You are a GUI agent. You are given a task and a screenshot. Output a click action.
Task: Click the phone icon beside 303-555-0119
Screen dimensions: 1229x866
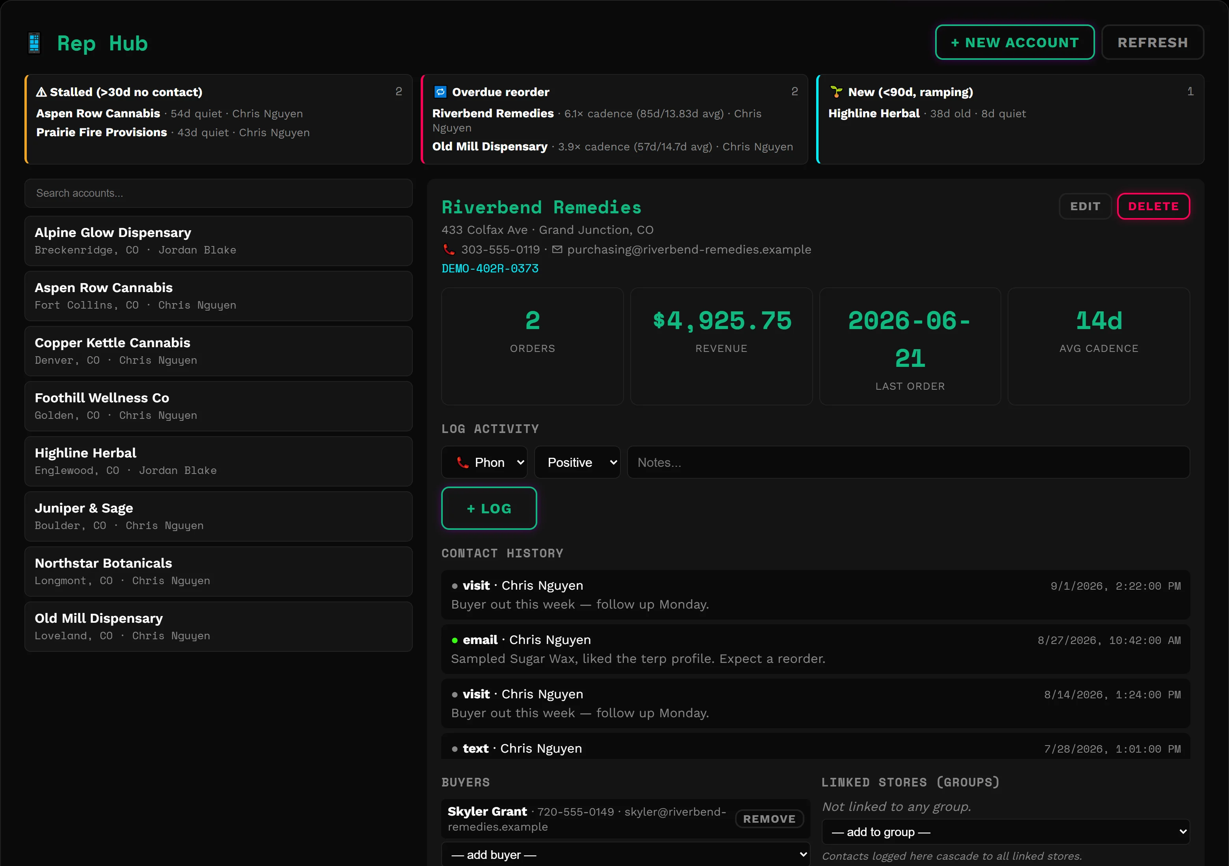[449, 249]
